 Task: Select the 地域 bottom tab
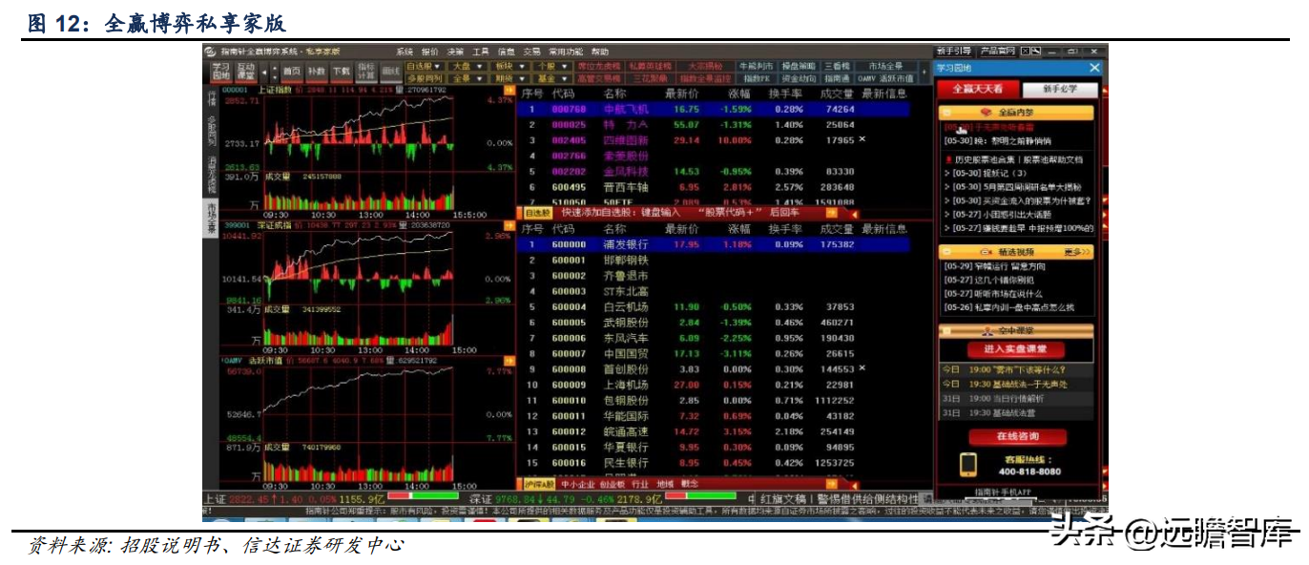pos(665,484)
